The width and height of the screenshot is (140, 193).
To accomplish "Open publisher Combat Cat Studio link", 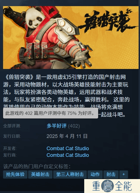I will click(x=68, y=155).
